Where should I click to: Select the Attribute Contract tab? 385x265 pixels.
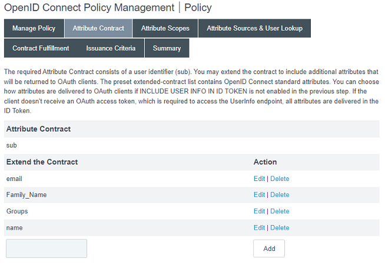click(98, 28)
